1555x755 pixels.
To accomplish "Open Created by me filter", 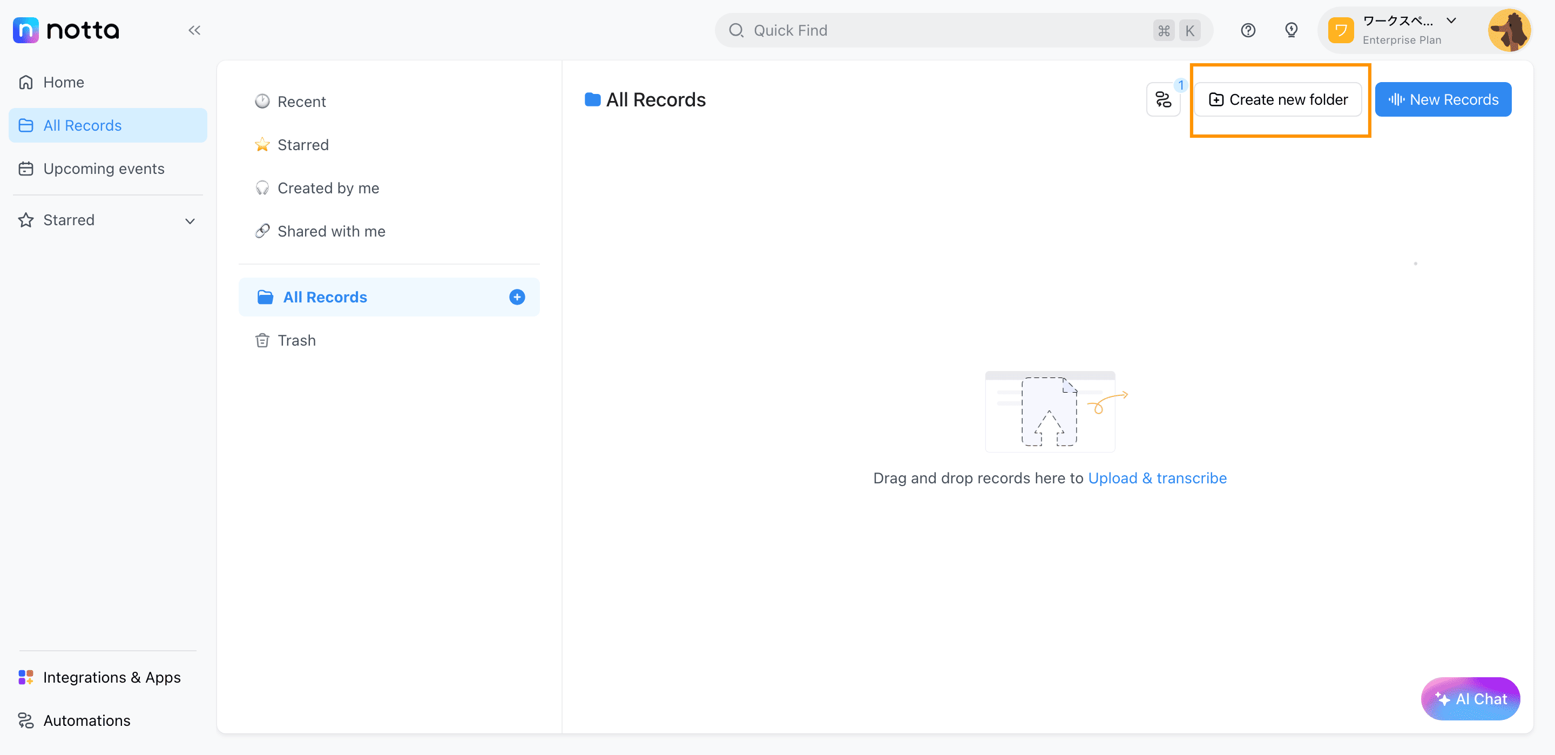I will 389,188.
